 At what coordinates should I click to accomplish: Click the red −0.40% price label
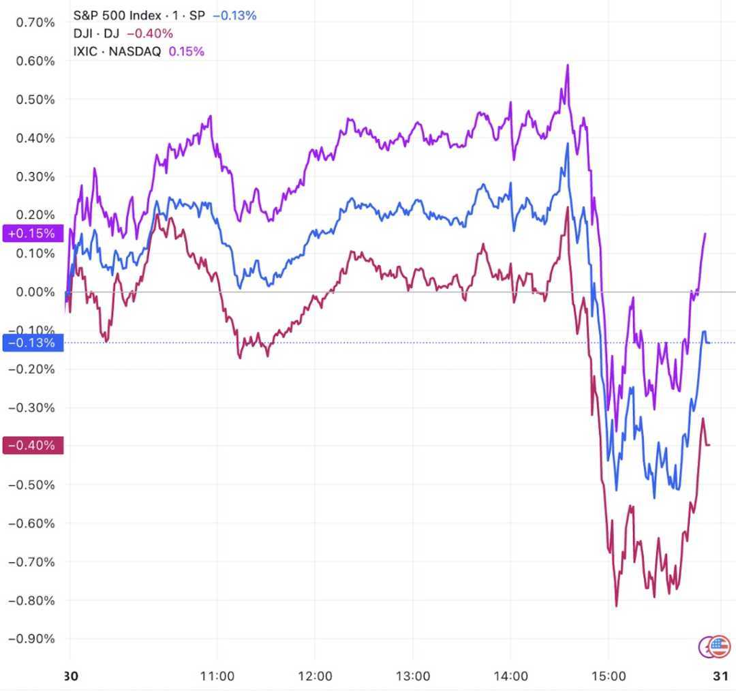point(32,446)
